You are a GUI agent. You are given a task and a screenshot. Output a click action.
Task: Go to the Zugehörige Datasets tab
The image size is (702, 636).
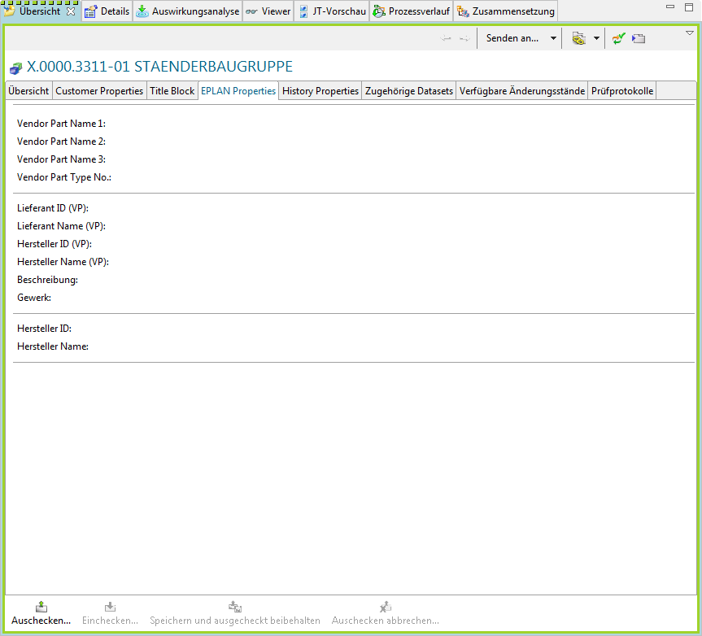click(x=409, y=91)
